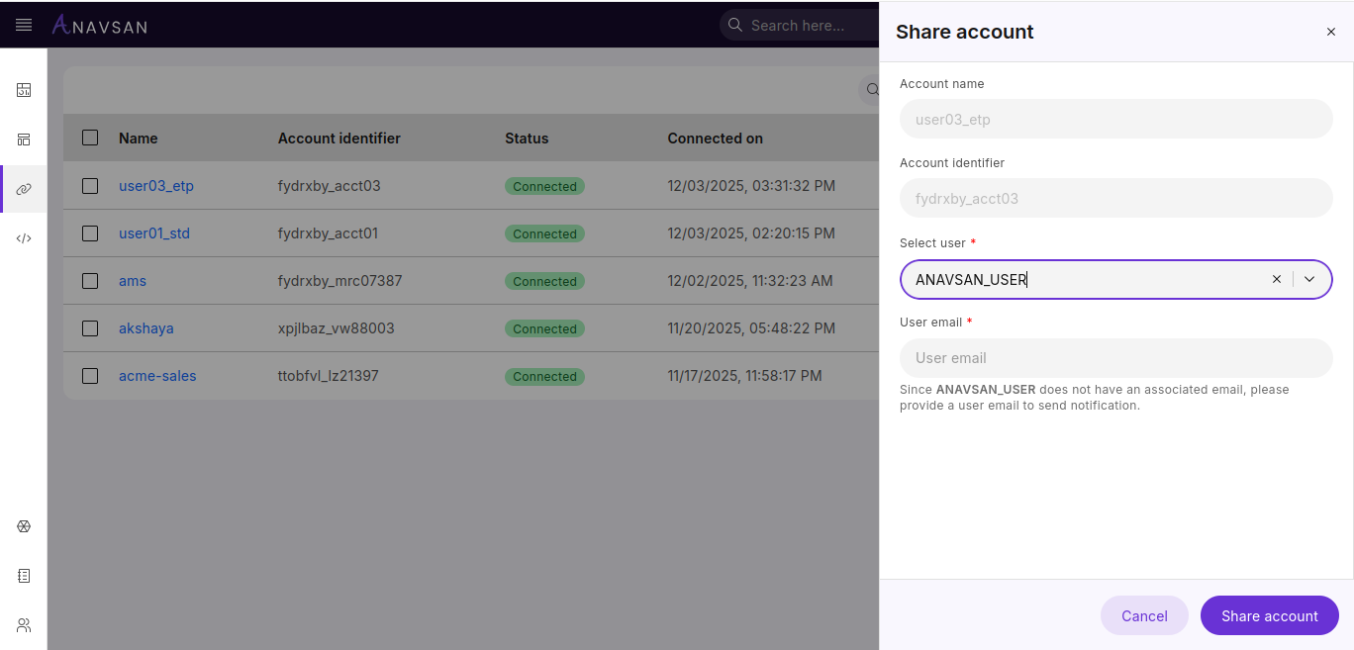Close the Share account panel
1354x650 pixels.
(x=1330, y=32)
